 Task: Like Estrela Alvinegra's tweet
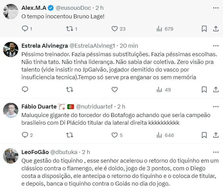[x=114, y=90]
